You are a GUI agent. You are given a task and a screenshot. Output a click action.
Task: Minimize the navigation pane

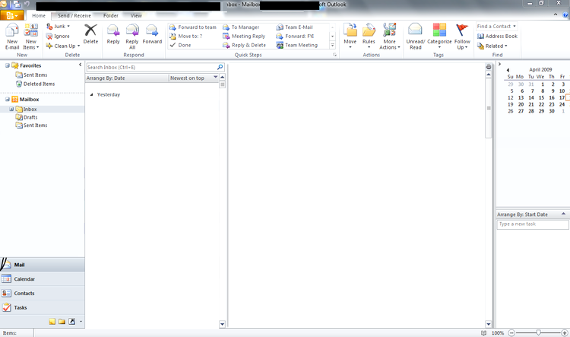81,65
